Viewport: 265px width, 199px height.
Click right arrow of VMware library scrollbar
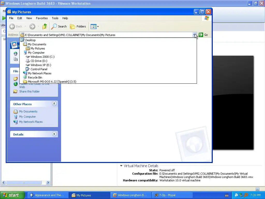[x=48, y=183]
